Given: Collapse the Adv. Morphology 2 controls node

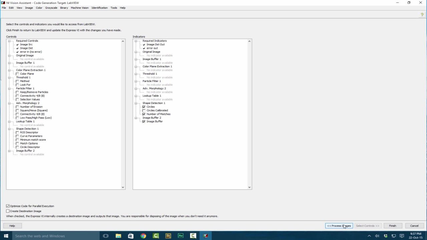Looking at the screenshot, I should (x=9, y=103).
